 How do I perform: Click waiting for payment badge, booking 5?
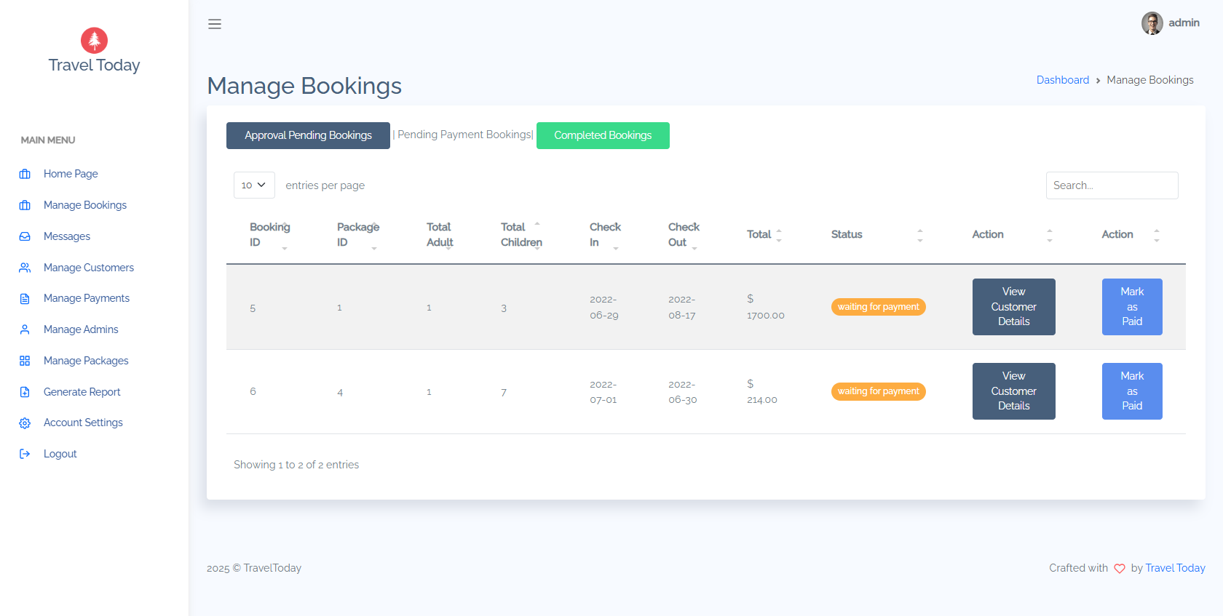click(878, 307)
